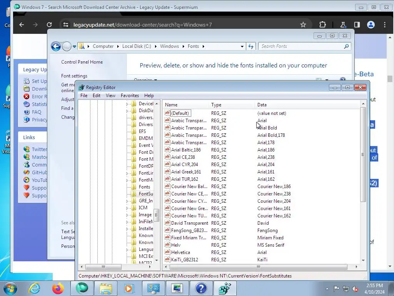Click browser back arrow in Supermium

coord(22,25)
